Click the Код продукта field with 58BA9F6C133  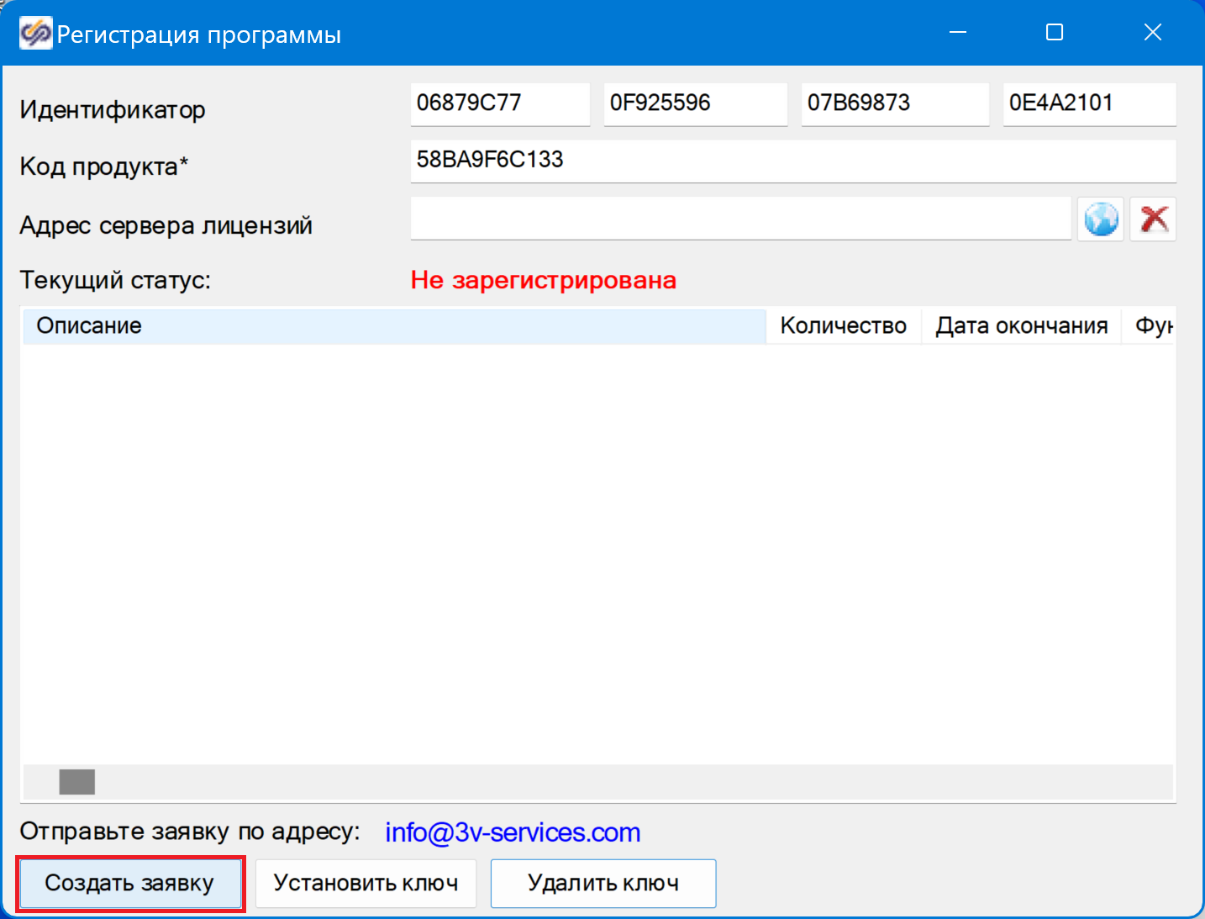pyautogui.click(x=792, y=161)
